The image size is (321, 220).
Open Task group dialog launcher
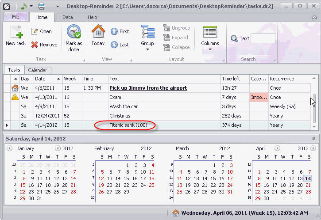coord(84,60)
